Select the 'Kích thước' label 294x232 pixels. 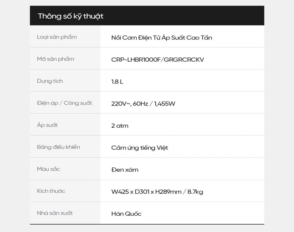[51, 191]
